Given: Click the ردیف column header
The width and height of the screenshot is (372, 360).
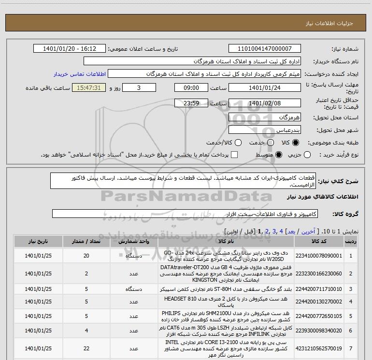Looking at the screenshot, I should [x=351, y=241].
